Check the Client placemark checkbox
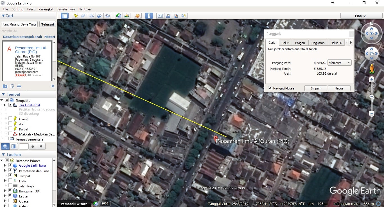 [10, 119]
